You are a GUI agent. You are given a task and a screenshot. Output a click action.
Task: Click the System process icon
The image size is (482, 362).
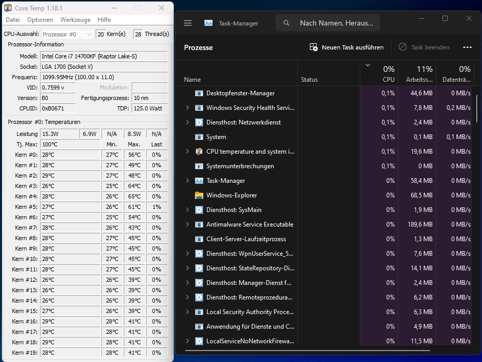(199, 137)
